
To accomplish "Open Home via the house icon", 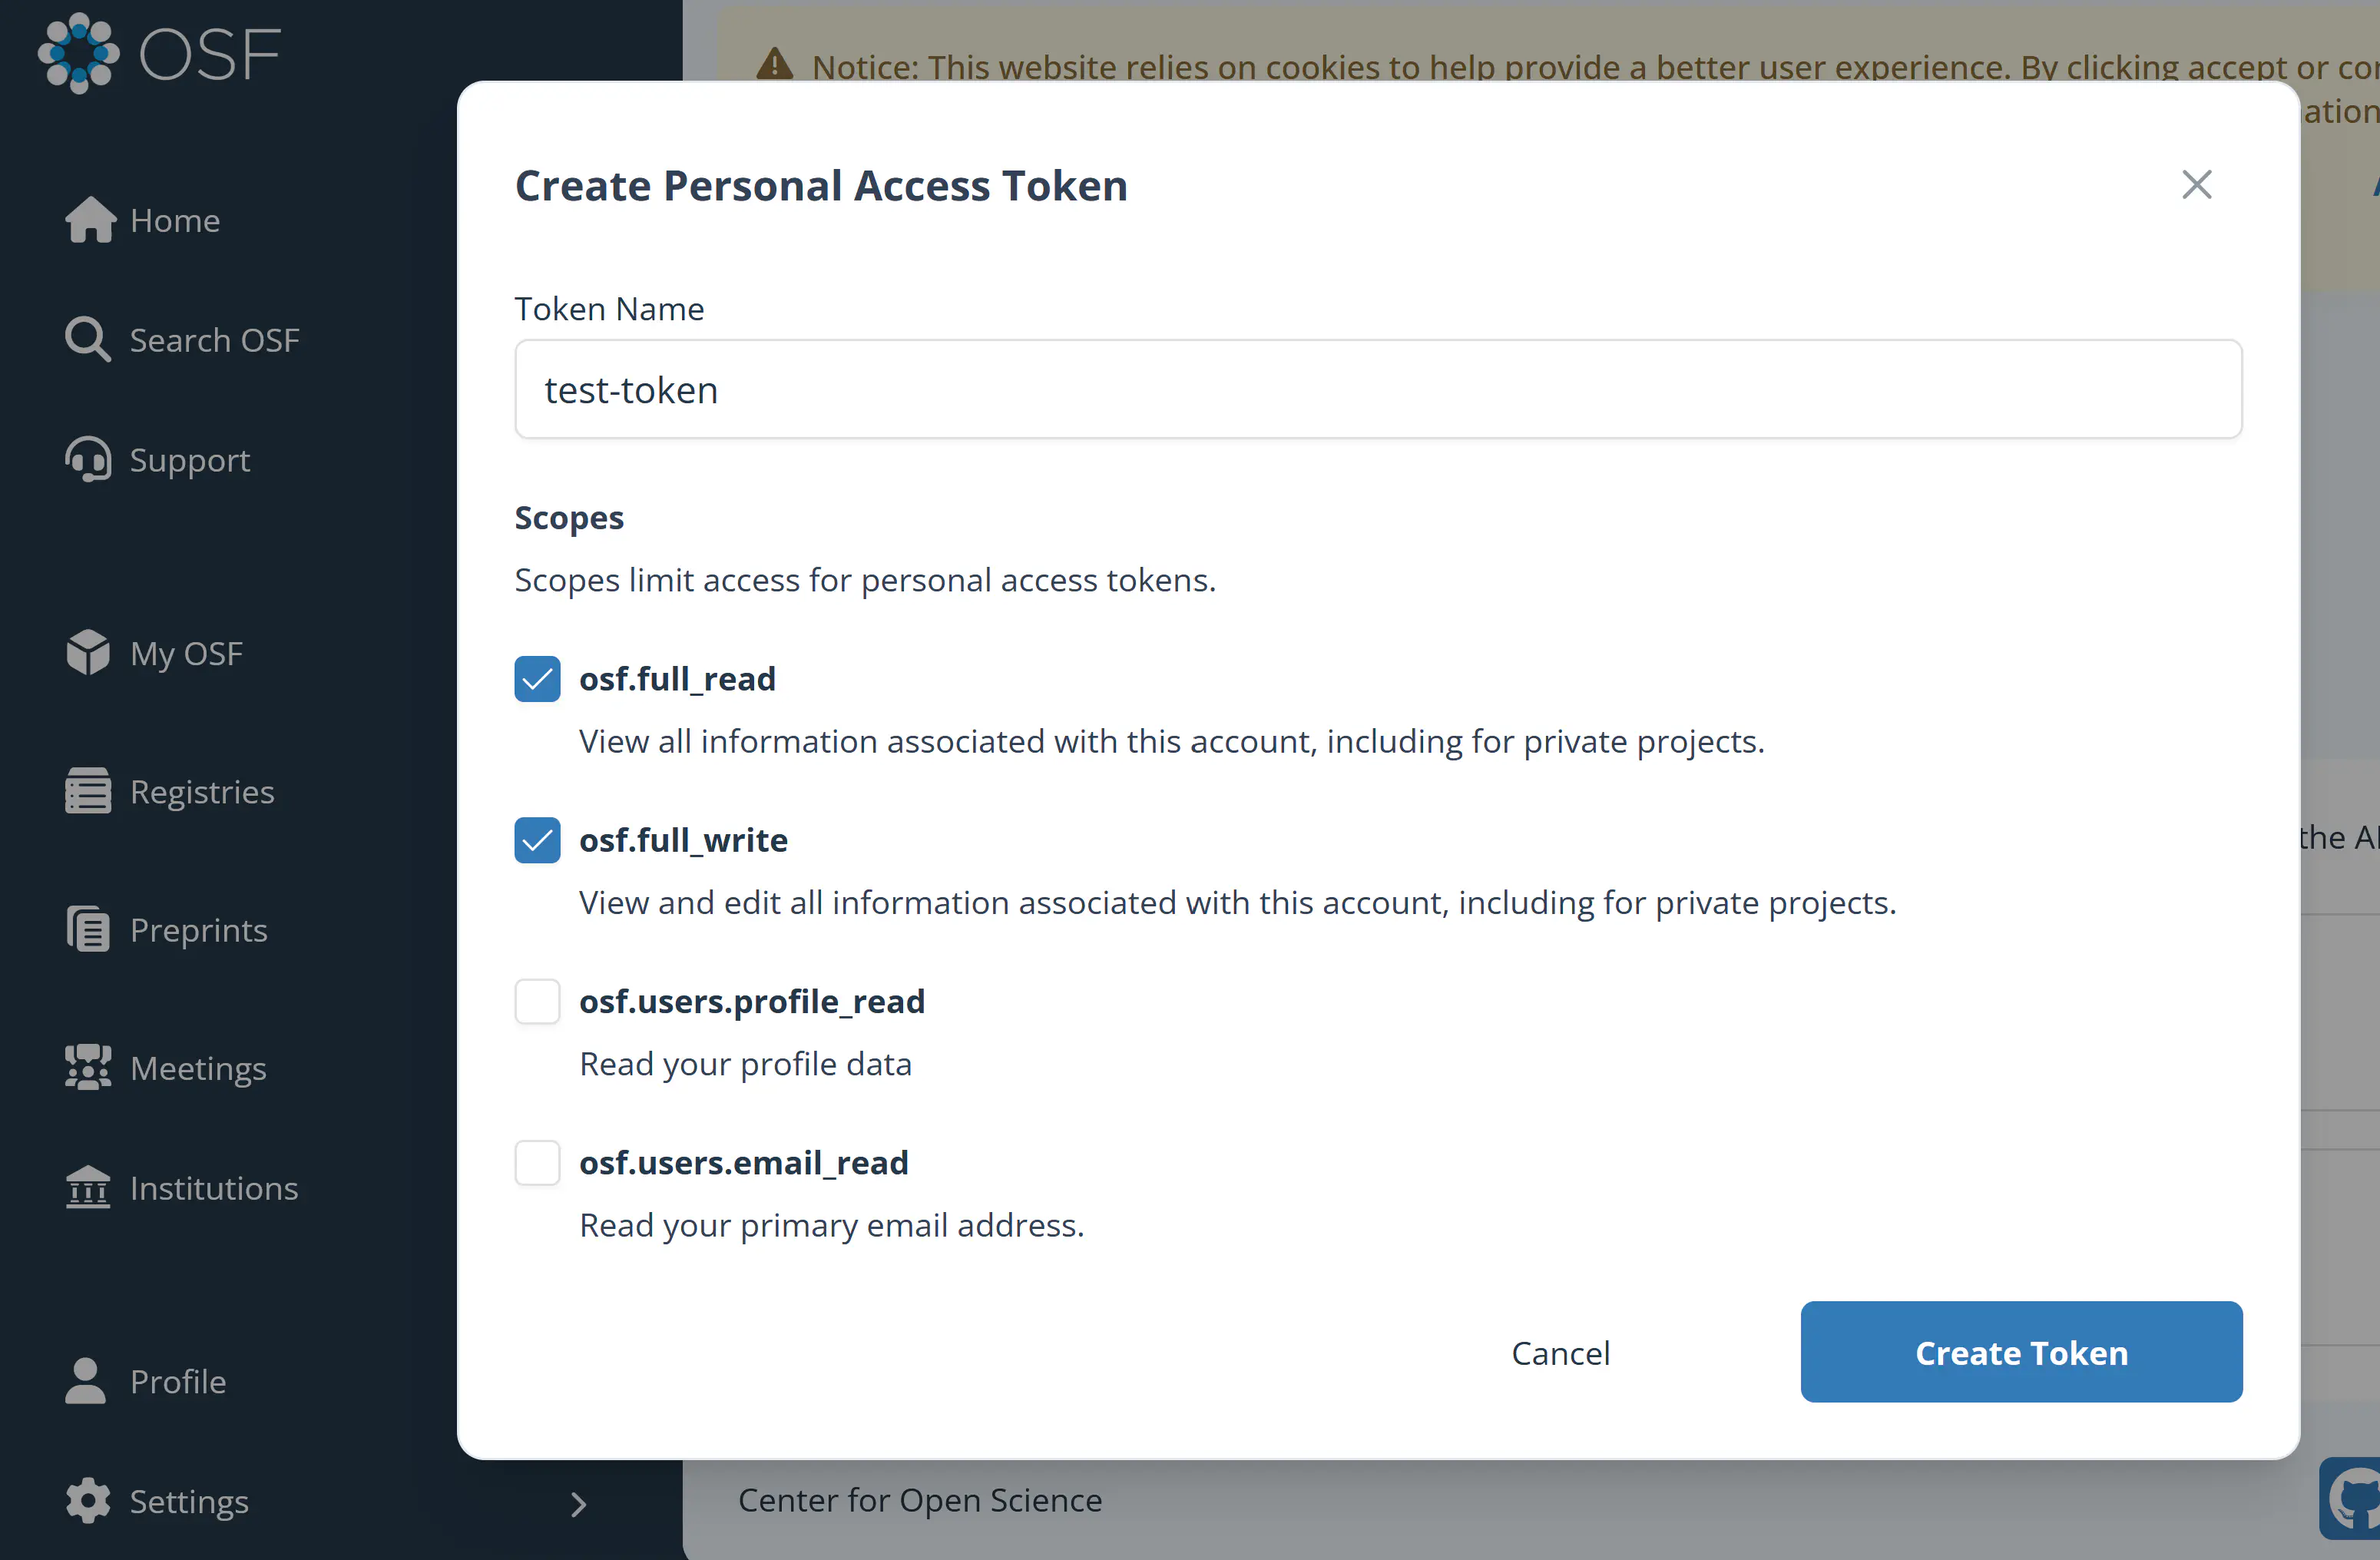I will point(90,220).
